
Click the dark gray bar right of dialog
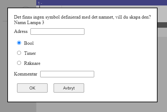pyautogui.click(x=162, y=25)
